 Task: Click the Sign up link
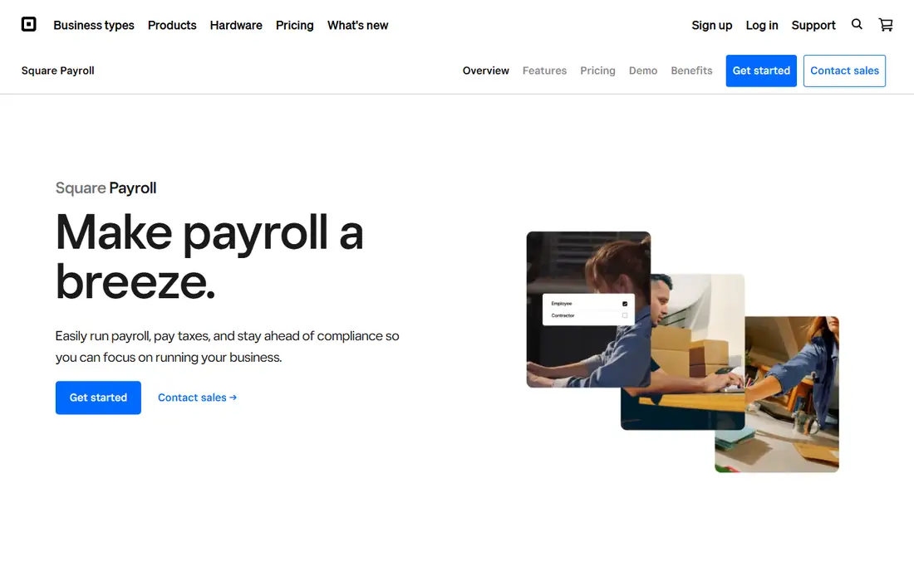pyautogui.click(x=712, y=25)
